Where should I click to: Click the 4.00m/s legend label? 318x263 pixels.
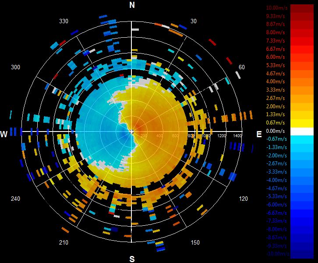[276, 82]
